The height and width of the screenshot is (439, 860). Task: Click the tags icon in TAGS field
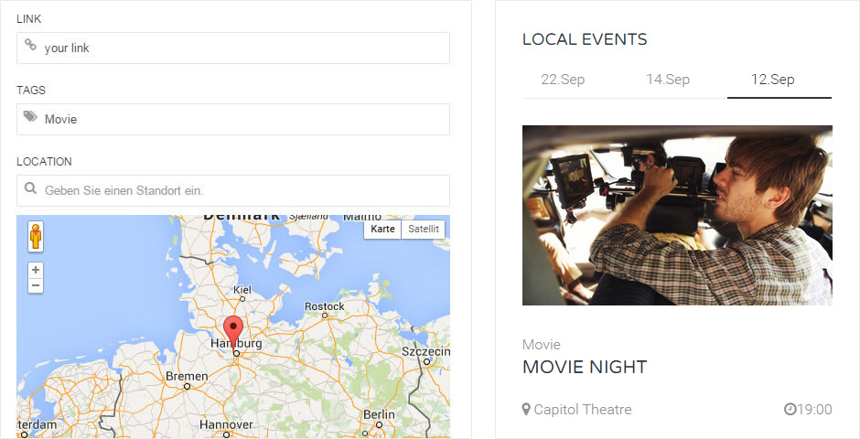coord(30,116)
